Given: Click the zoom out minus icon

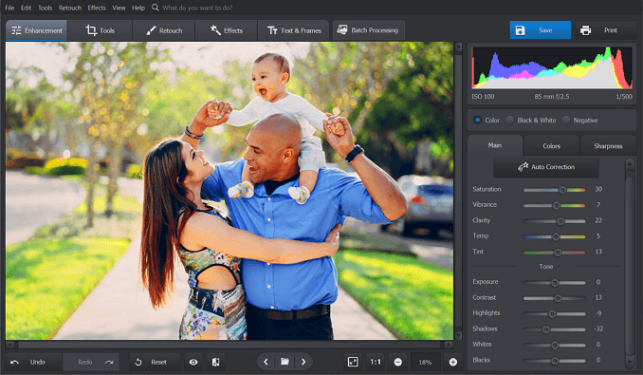Looking at the screenshot, I should click(x=397, y=362).
